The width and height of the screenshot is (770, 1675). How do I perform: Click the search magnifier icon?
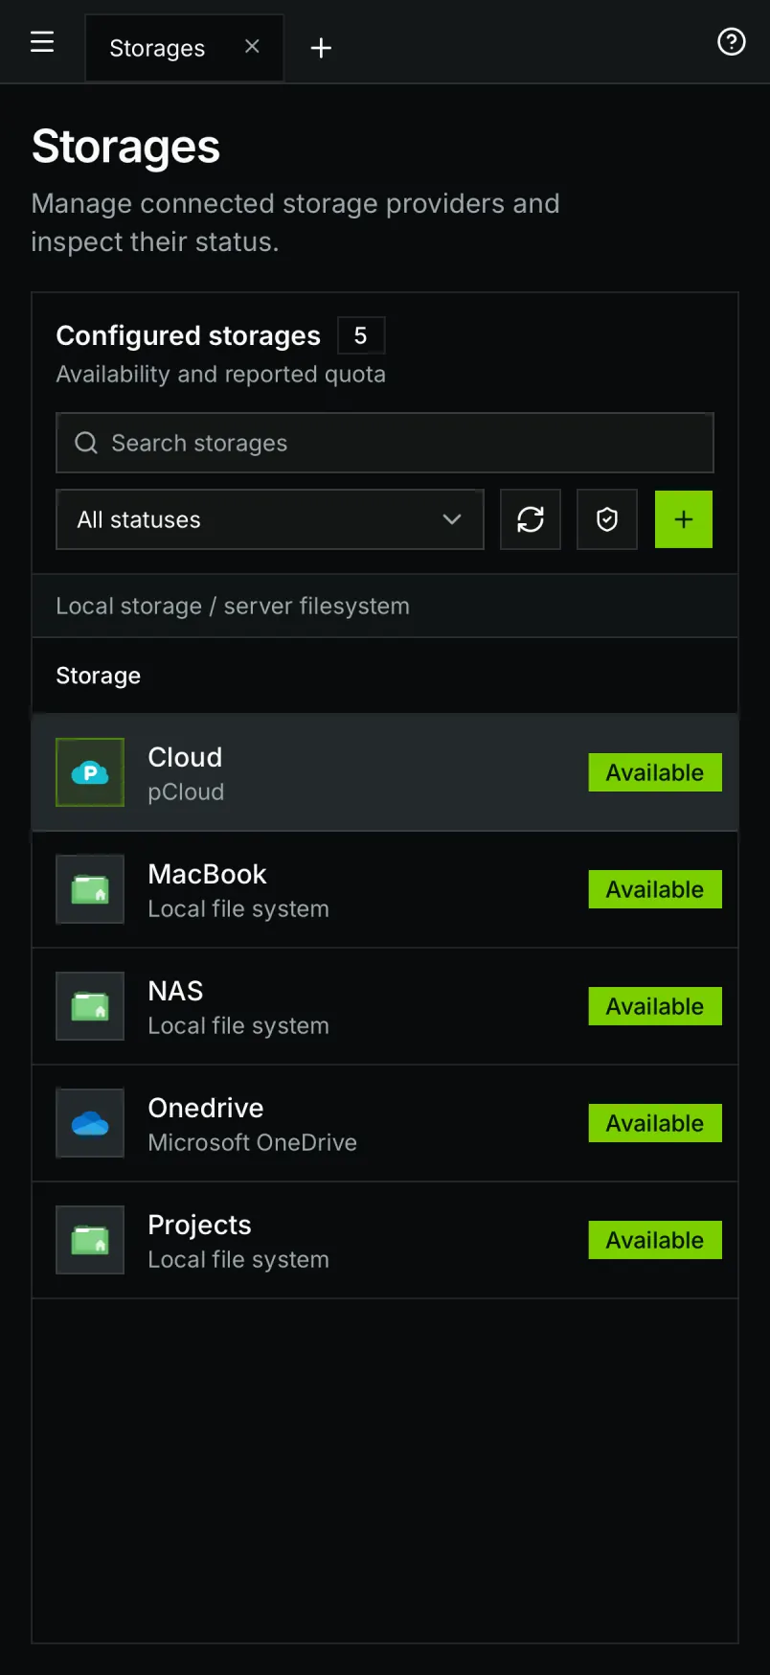(x=86, y=443)
